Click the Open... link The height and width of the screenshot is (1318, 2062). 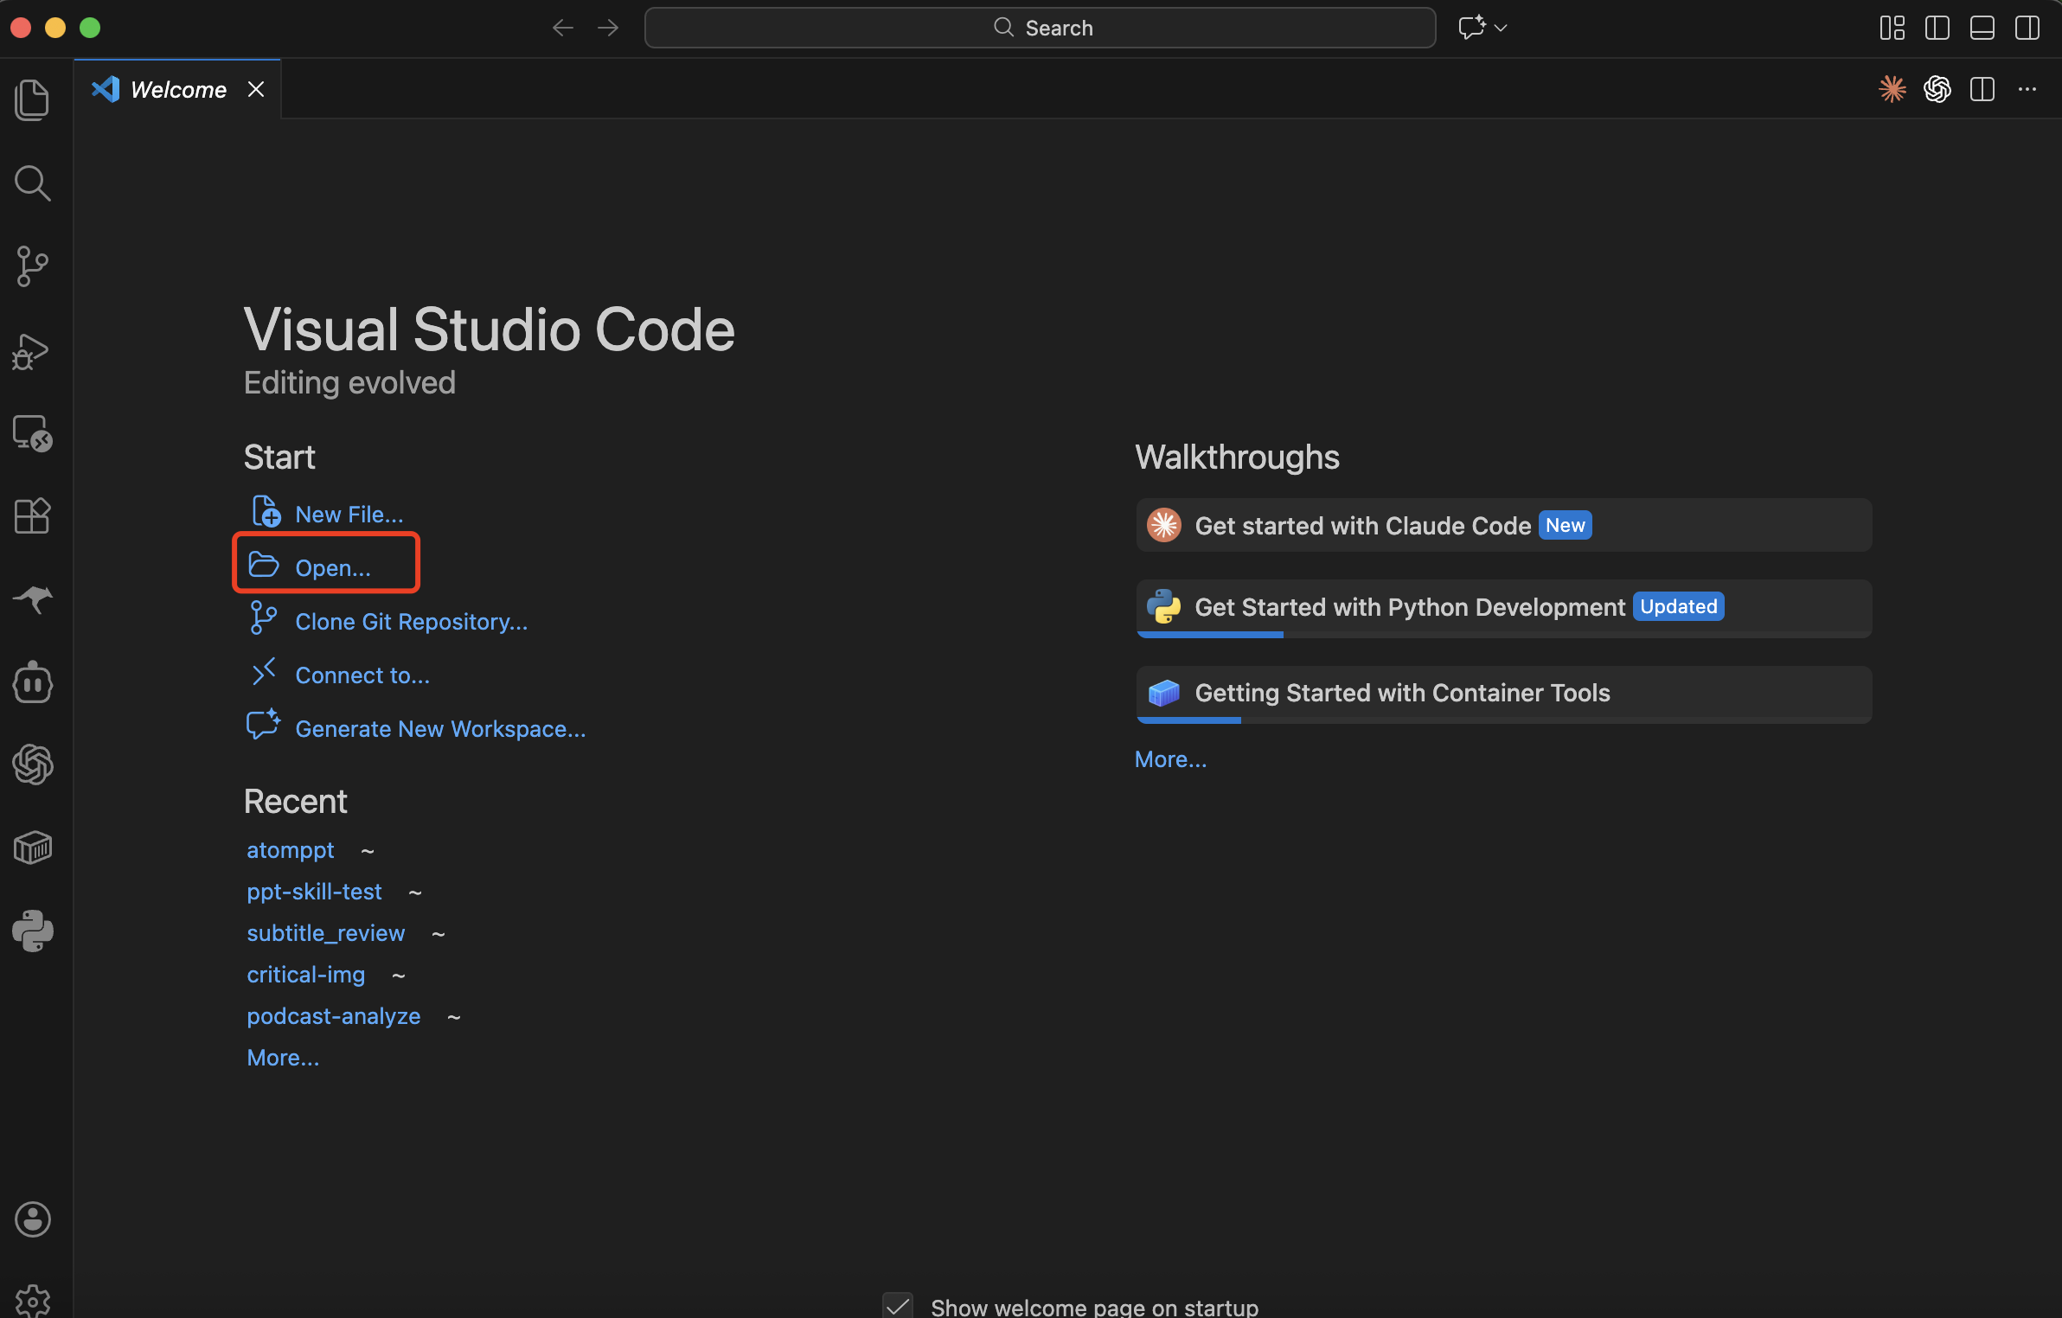333,567
